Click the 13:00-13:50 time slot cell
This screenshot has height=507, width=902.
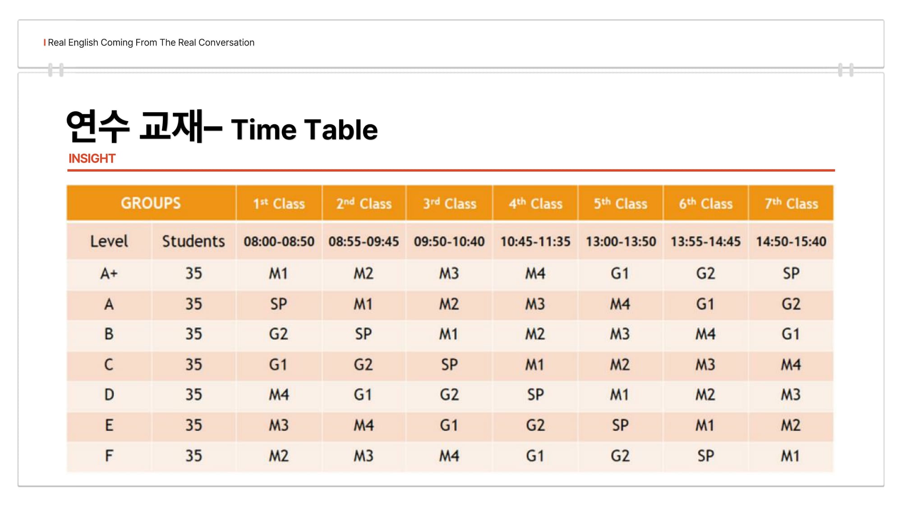[x=621, y=242]
